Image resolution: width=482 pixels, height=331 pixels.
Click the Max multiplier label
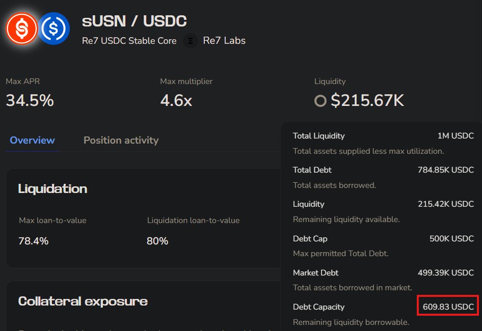point(186,81)
